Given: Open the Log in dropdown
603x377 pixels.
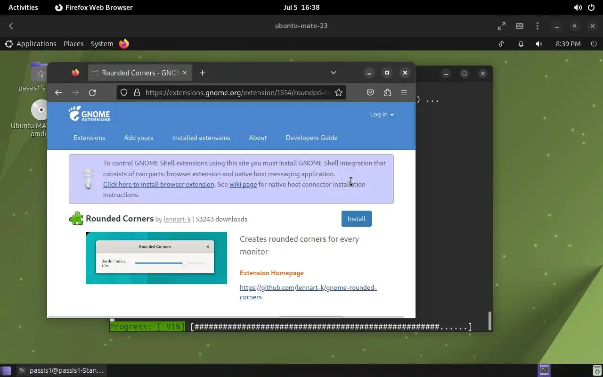Looking at the screenshot, I should pyautogui.click(x=382, y=114).
